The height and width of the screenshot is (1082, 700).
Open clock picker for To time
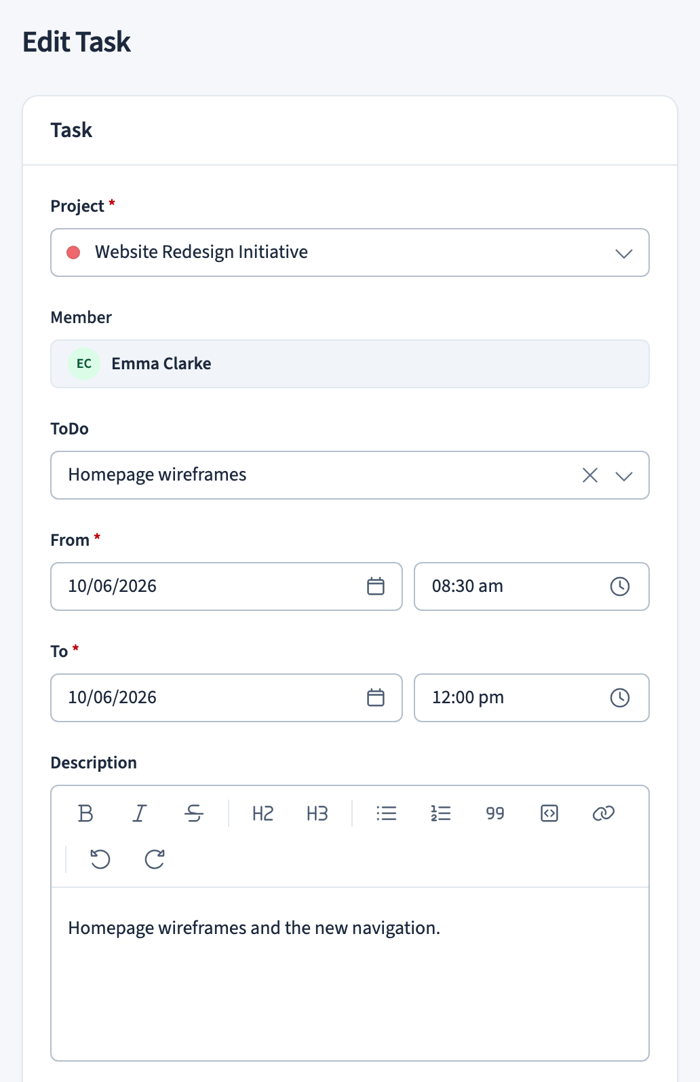point(620,698)
